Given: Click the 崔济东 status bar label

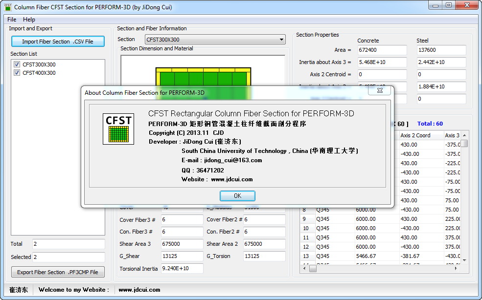Looking at the screenshot, I should 19,290.
